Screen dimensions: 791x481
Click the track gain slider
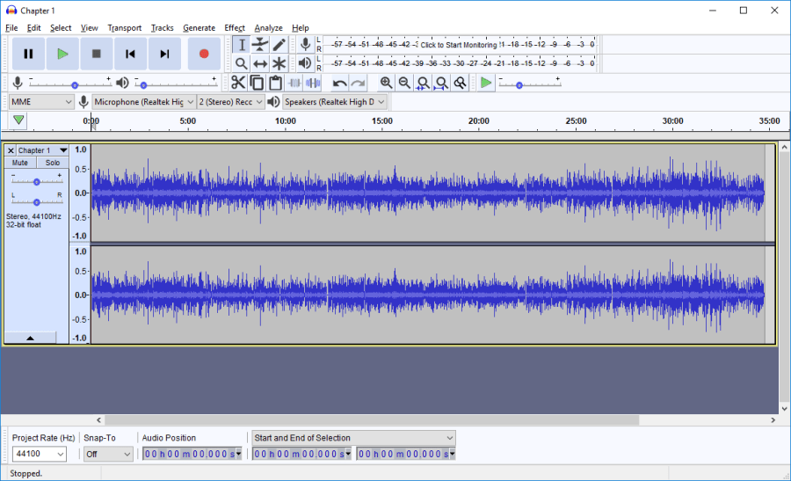tap(36, 181)
